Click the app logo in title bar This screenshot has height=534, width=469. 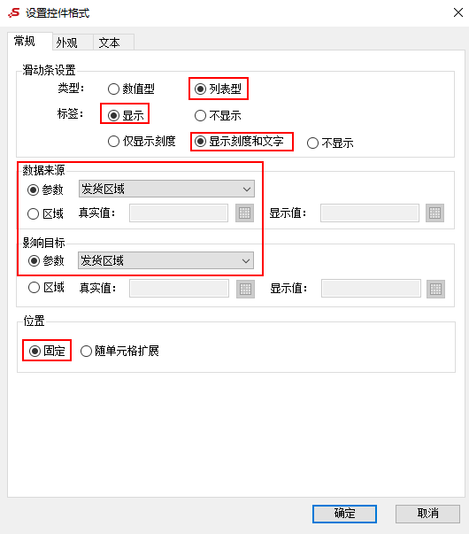pos(14,13)
